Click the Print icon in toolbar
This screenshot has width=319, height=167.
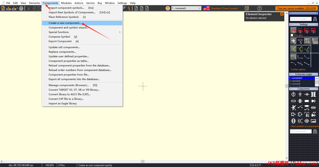(21, 8)
